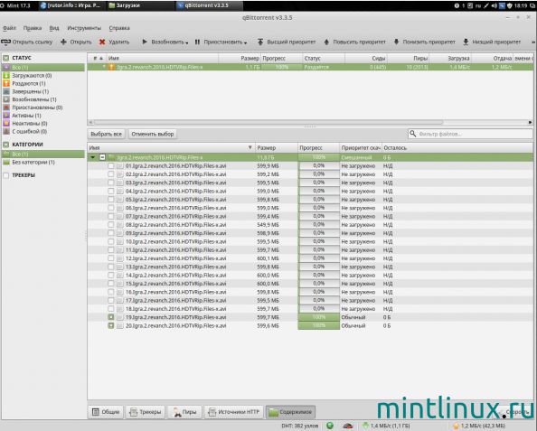The height and width of the screenshot is (431, 537).
Task: Click the Выбрать все button
Action: tap(106, 134)
